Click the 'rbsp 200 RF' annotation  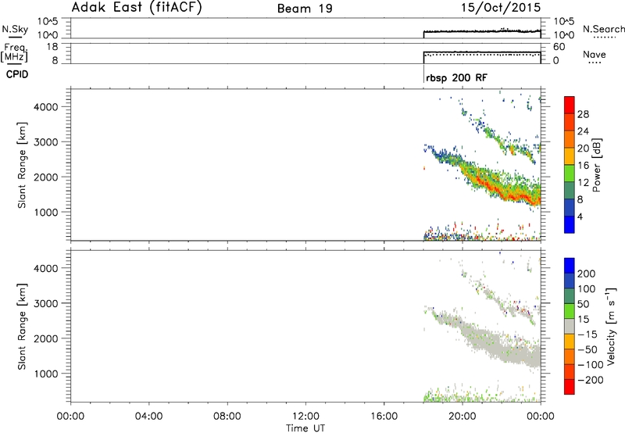pos(456,77)
